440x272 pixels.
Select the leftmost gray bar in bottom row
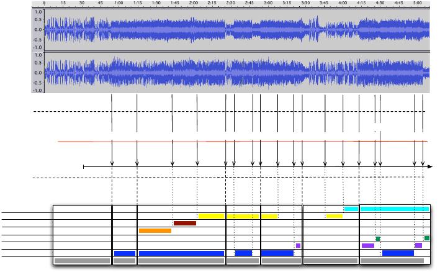pos(83,261)
